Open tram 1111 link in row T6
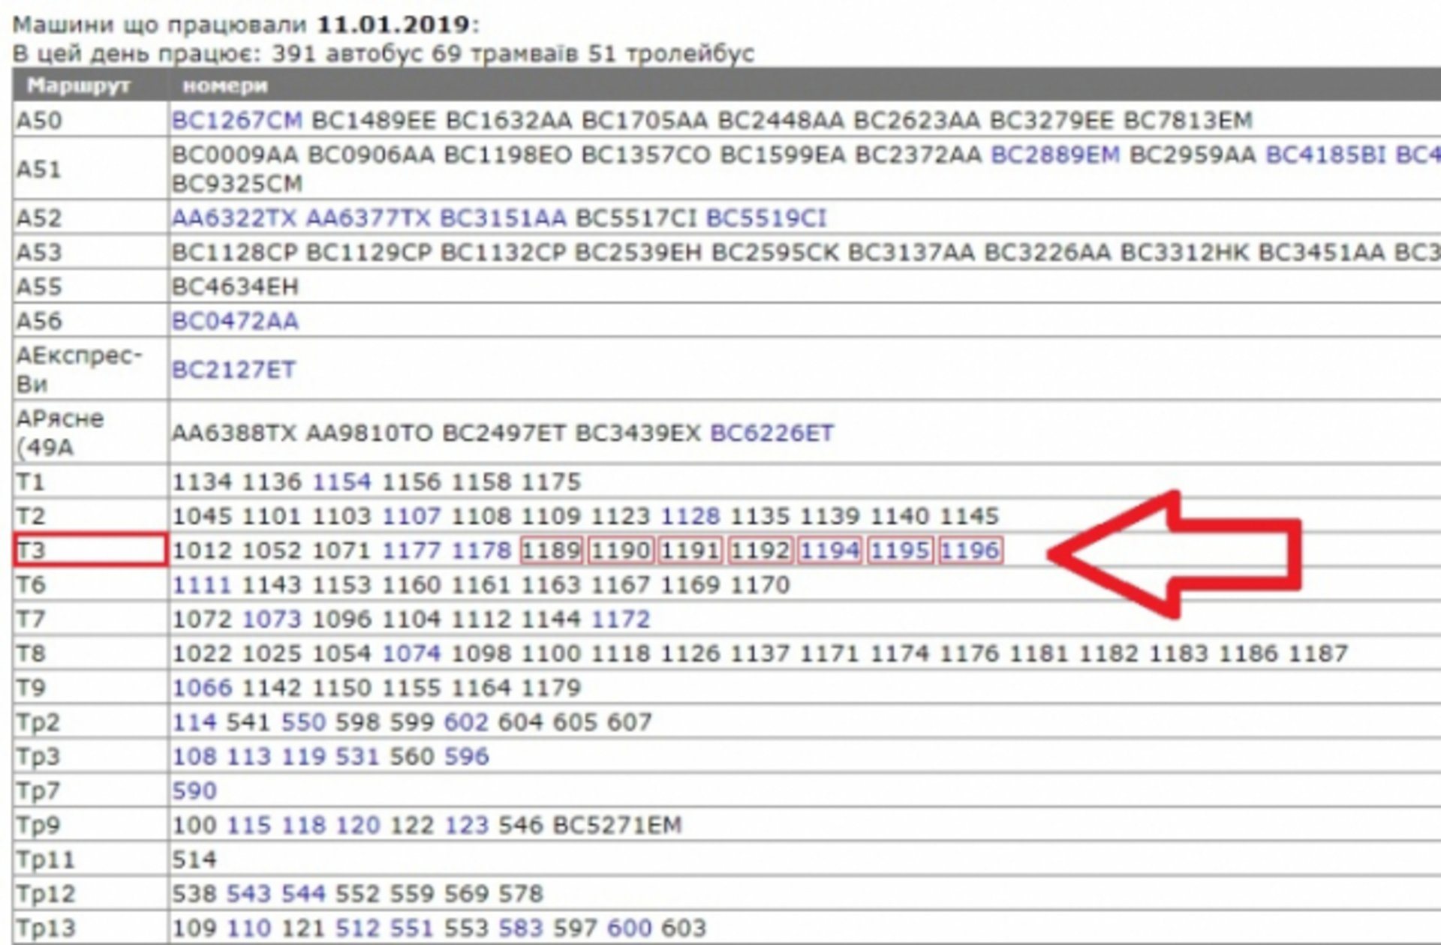Screen dimensions: 1441x945 click(202, 585)
